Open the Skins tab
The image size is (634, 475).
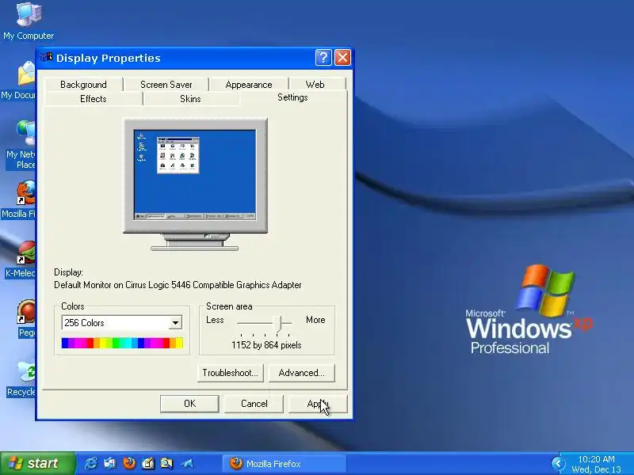190,99
